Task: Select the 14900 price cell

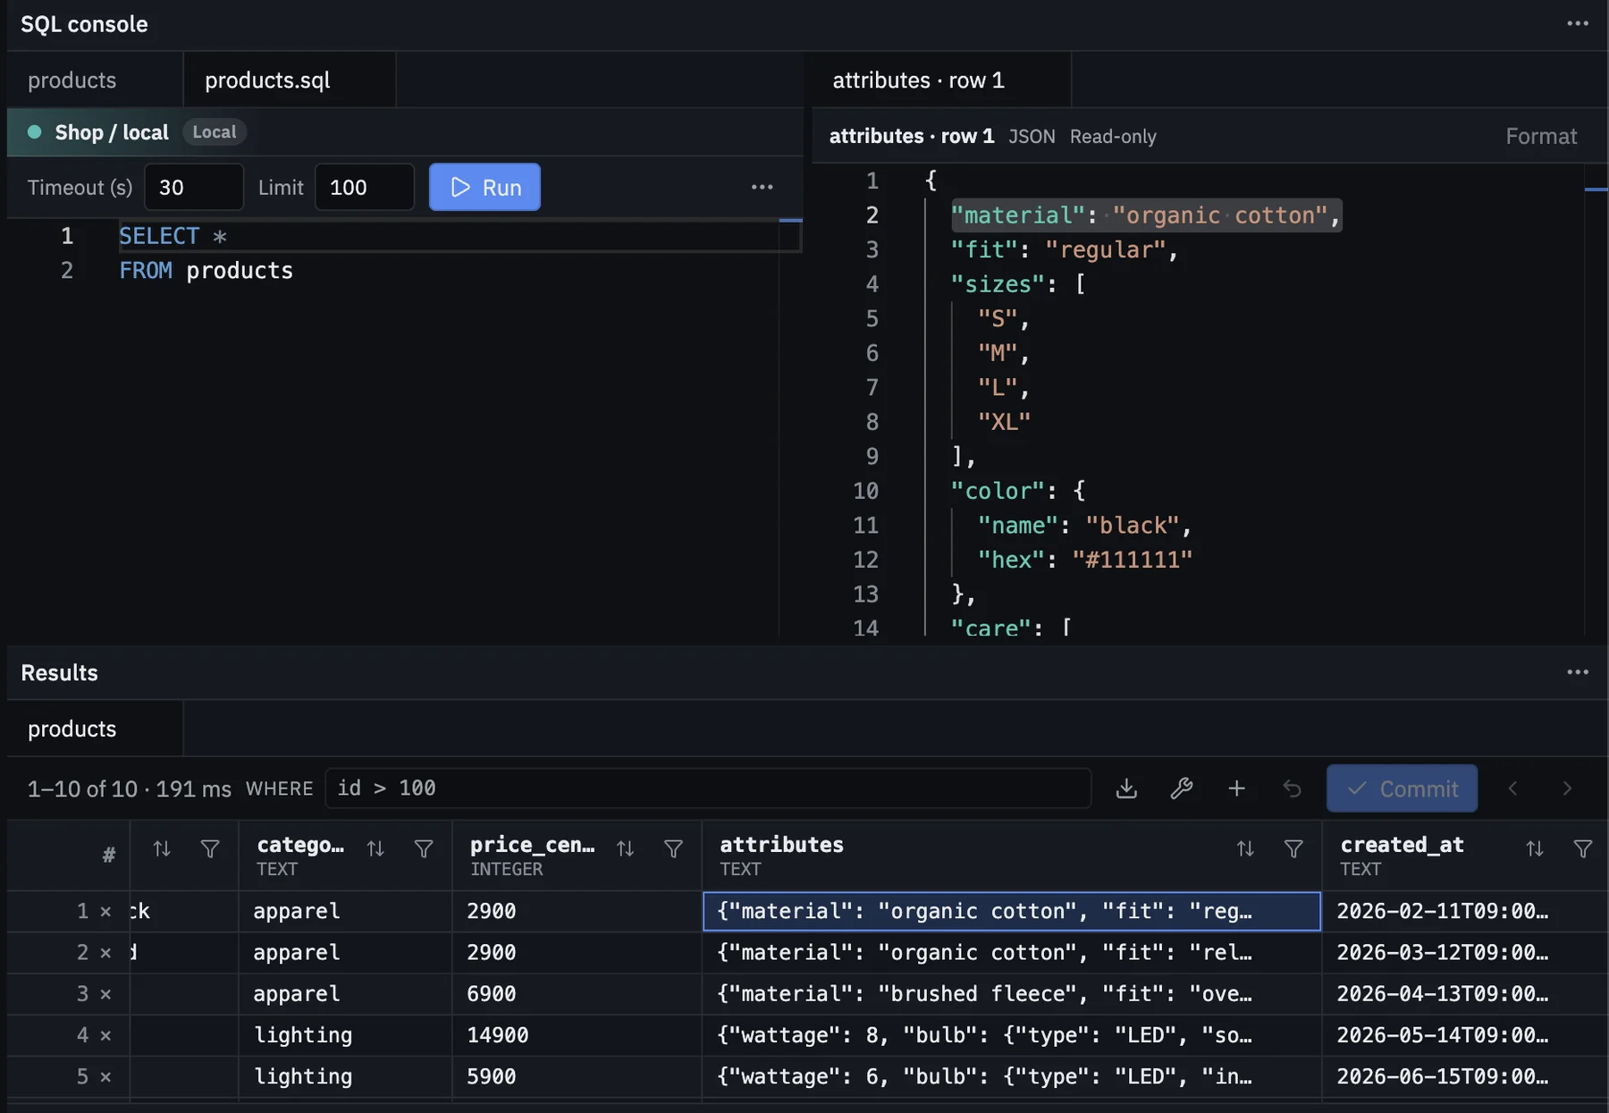Action: (577, 1035)
